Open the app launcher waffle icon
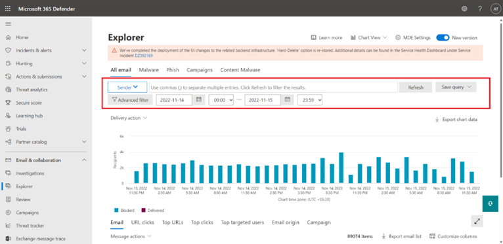Image resolution: width=503 pixels, height=244 pixels. click(x=8, y=9)
